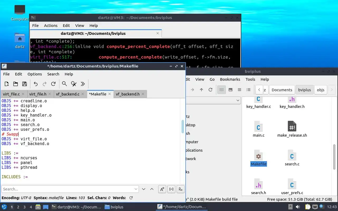Viewport: 338px width, 211px height.
Task: Select search.h file in file manager
Action: tap(259, 187)
